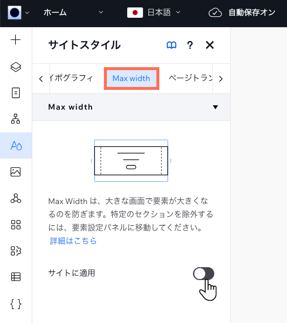Click the Add Elements plus icon

pos(16,40)
